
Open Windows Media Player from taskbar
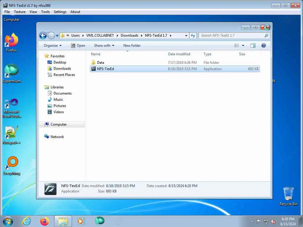(80, 221)
